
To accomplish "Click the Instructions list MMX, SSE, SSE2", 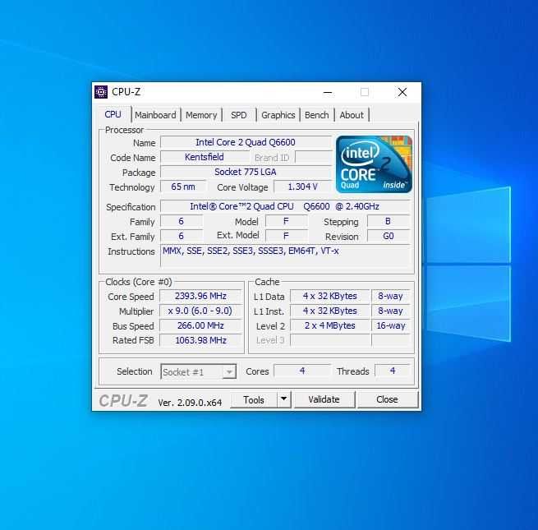I will [285, 256].
